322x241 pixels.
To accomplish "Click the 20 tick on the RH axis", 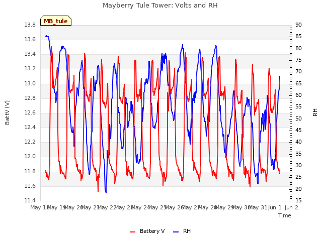I will pos(298,189).
